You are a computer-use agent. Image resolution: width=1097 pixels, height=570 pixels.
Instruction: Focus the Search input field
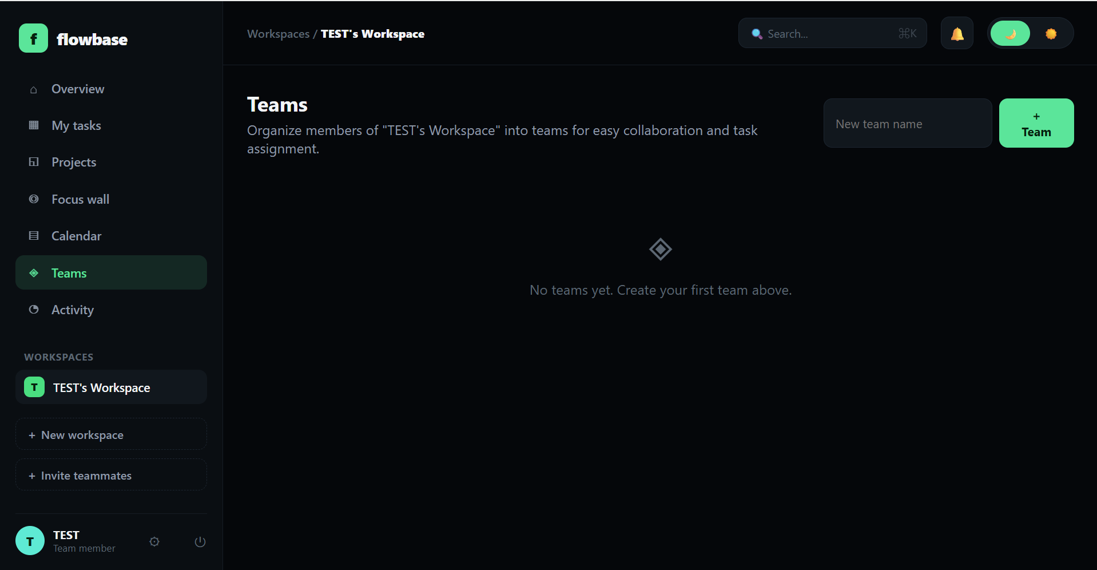[832, 33]
